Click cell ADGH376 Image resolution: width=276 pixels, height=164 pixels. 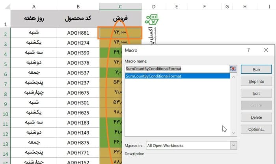78,63
